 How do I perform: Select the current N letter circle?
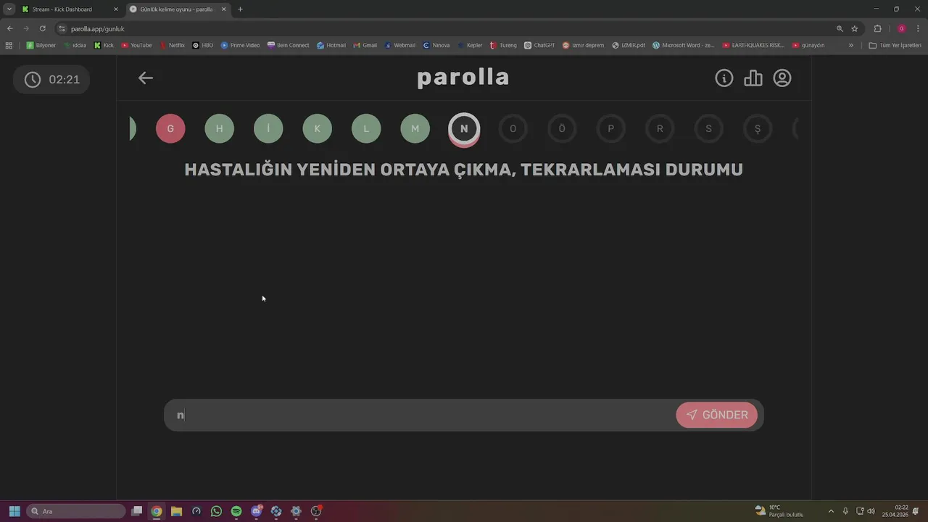(x=464, y=129)
